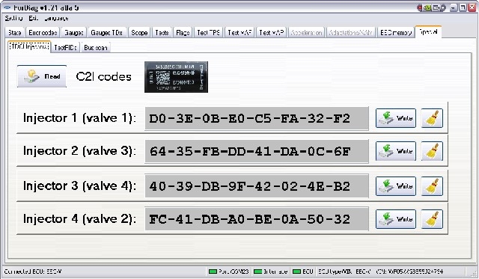Write Injector 2 code to ECU
Viewport: 479px width, 279px height.
(396, 151)
